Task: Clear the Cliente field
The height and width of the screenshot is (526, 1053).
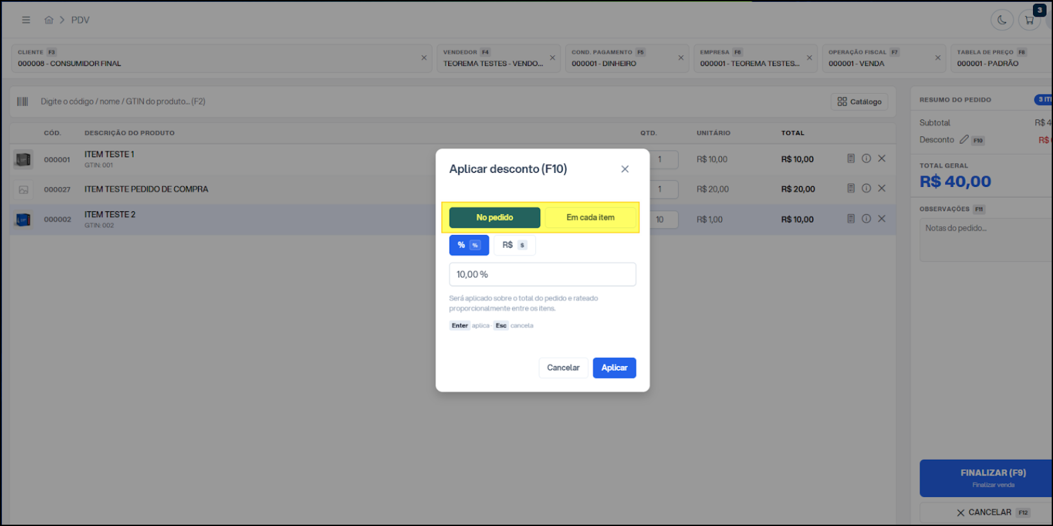Action: (x=424, y=58)
